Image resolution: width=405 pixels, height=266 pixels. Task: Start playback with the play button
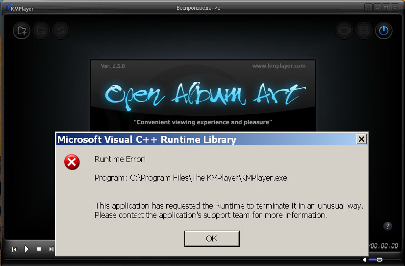(26, 249)
